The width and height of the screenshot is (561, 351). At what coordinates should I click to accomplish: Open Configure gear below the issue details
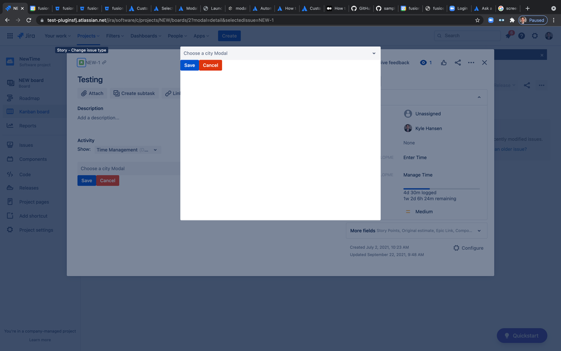[456, 247]
